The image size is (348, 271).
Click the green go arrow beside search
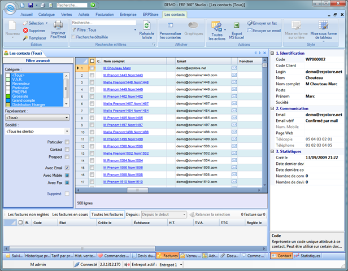pos(93,5)
